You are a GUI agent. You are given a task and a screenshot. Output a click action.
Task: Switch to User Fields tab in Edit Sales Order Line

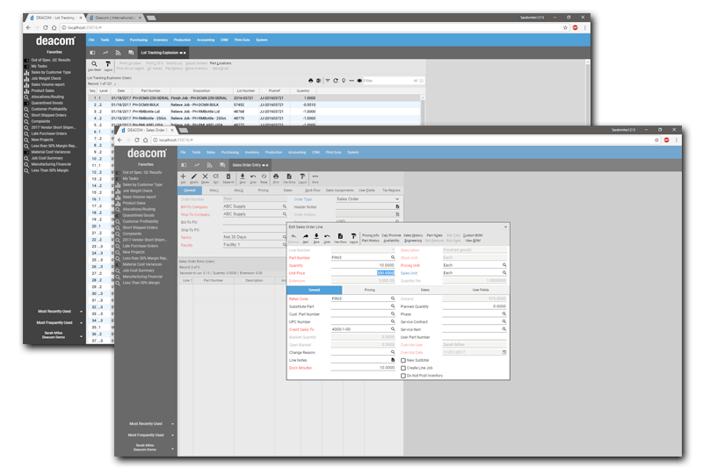481,290
